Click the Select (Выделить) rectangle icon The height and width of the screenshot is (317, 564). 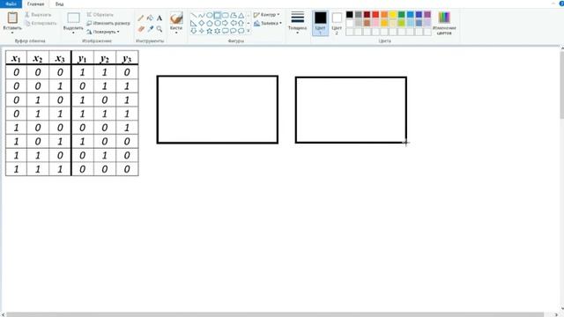coord(73,18)
